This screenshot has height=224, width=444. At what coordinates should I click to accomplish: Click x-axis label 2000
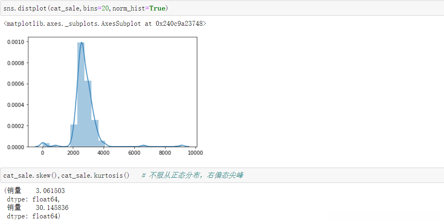[73, 152]
